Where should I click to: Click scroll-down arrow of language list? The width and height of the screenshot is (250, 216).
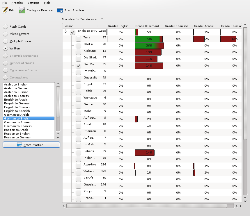[x=58, y=137]
